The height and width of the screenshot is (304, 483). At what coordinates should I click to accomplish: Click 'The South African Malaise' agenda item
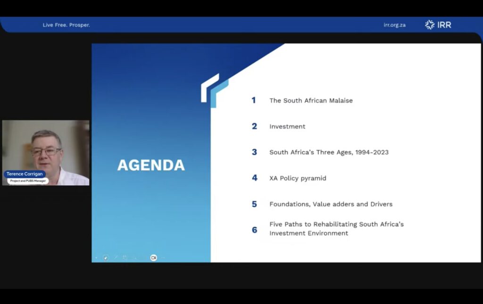coord(311,100)
